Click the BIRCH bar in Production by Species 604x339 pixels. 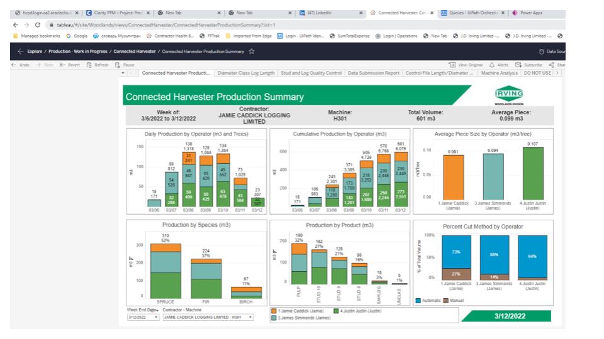246,293
